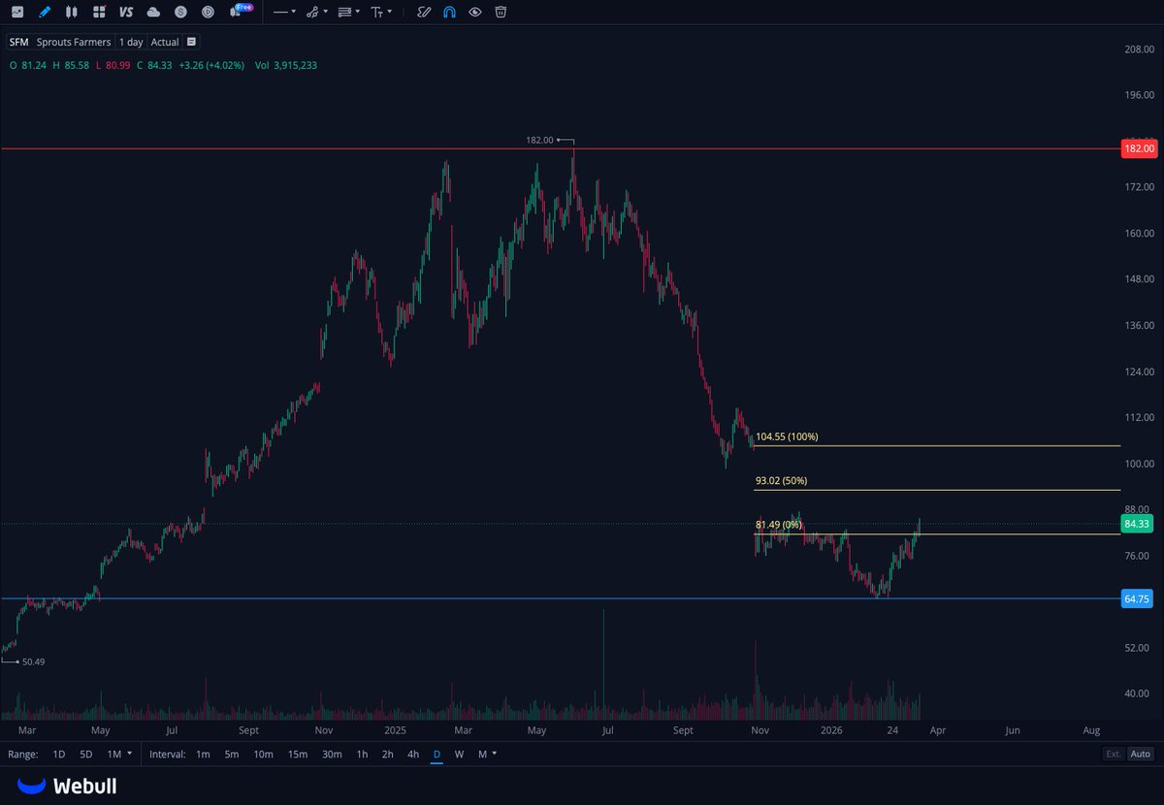Open the 1 day period selector

coord(131,42)
